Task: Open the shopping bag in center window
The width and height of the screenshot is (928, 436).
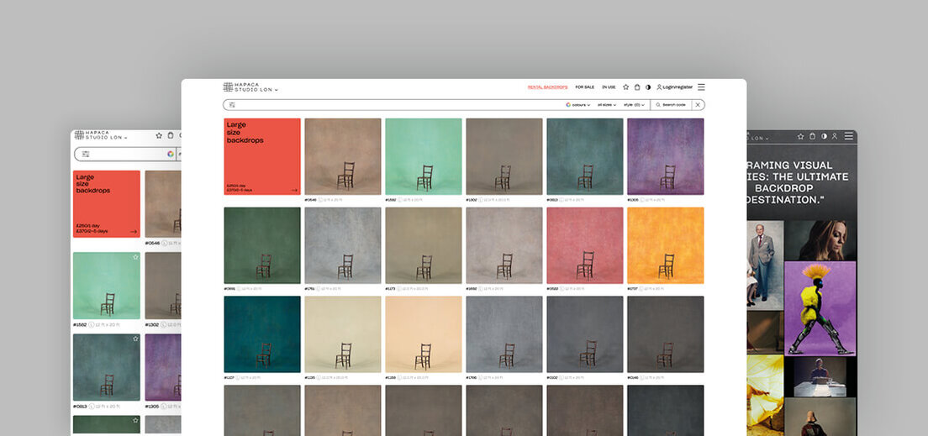Action: [637, 87]
